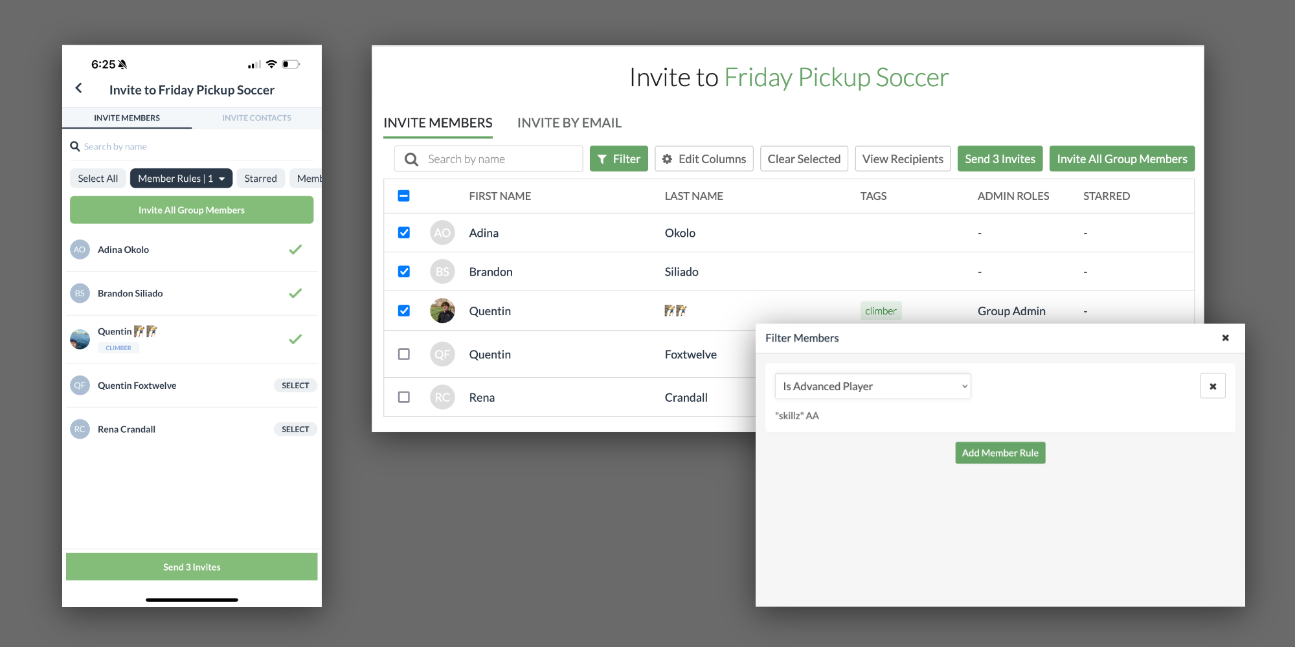Toggle the header select-all checkbox
Screen dimensions: 1295x647
404,196
